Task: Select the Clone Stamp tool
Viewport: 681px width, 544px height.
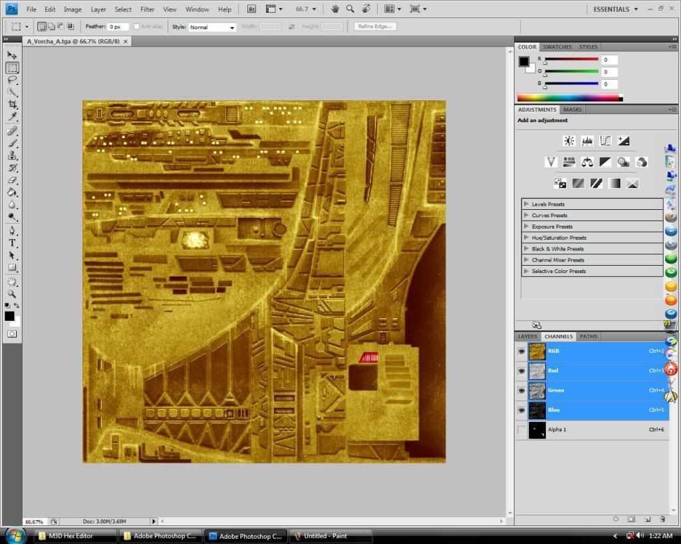Action: (x=12, y=155)
